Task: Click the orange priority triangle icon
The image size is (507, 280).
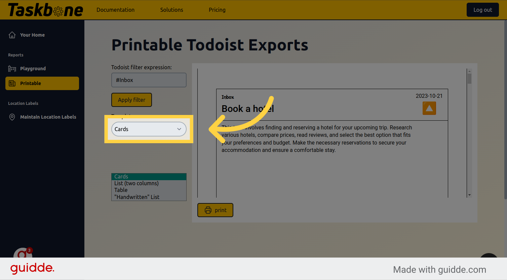Action: 429,108
